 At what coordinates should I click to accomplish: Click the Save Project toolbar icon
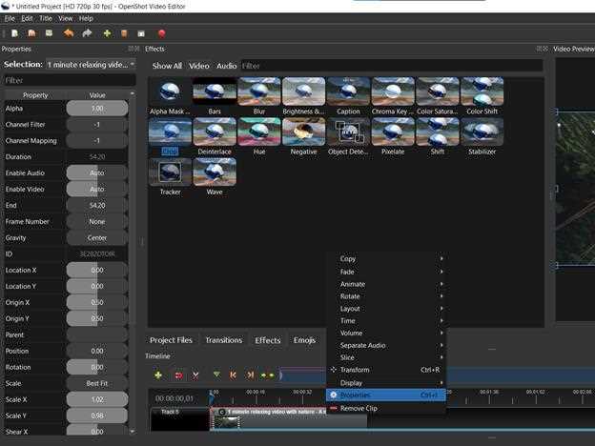click(x=49, y=33)
